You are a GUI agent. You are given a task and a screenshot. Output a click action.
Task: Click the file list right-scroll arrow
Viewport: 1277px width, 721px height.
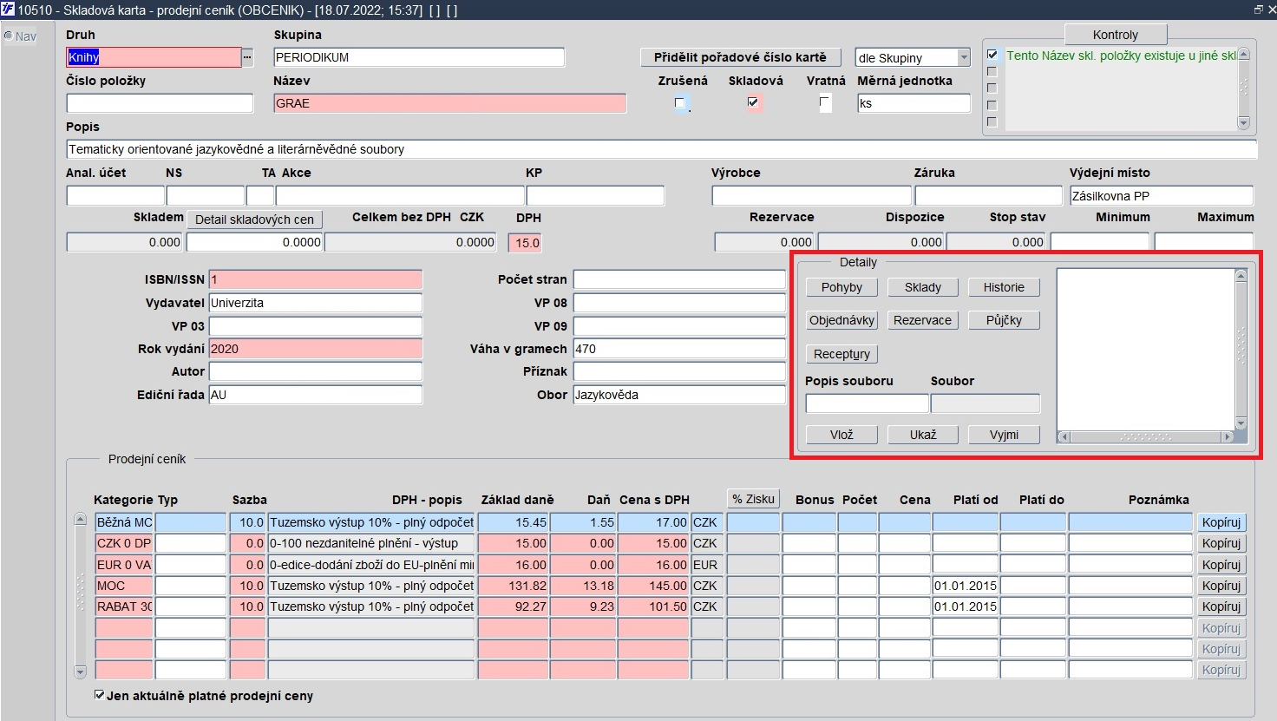1227,436
